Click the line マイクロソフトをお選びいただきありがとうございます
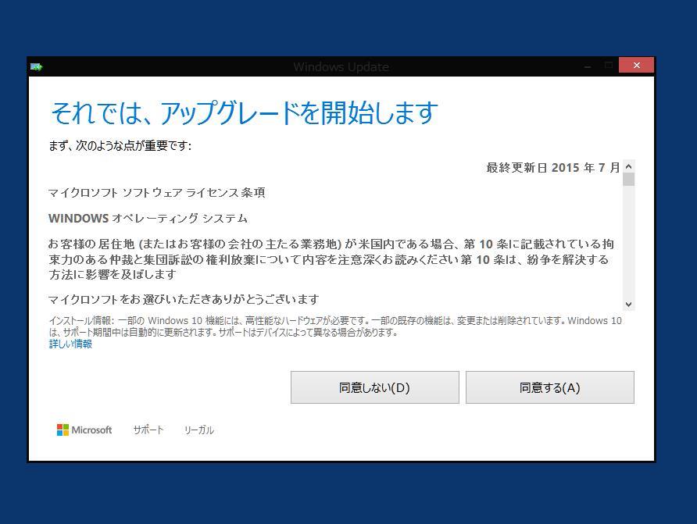 (x=184, y=299)
